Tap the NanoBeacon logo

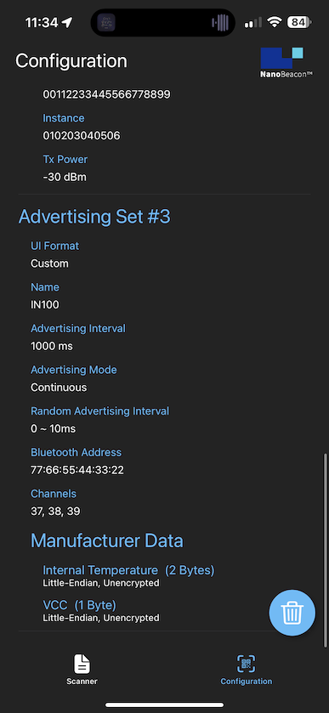286,62
